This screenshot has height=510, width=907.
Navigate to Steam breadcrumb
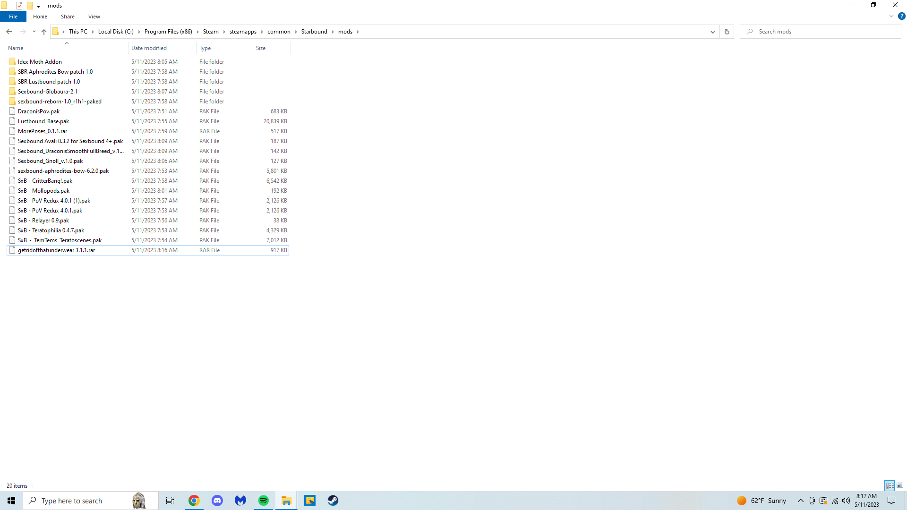tap(211, 32)
